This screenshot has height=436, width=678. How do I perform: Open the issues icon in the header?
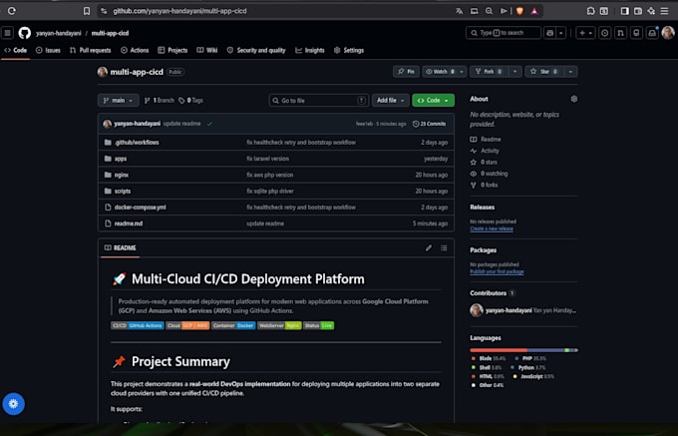coord(605,33)
